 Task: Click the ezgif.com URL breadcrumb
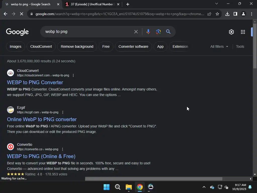click(38, 112)
